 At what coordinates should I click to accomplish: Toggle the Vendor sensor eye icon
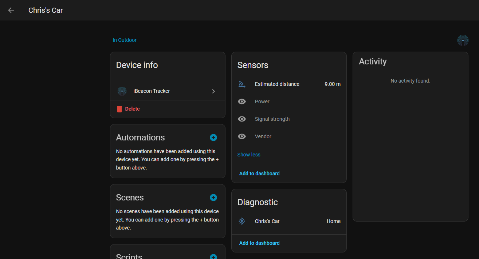click(x=242, y=136)
